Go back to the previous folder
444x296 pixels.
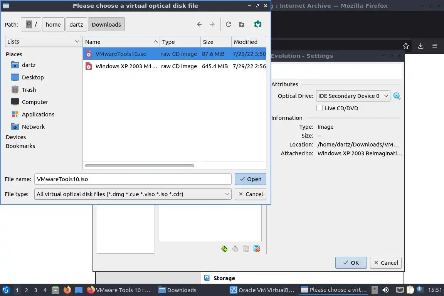pos(199,25)
